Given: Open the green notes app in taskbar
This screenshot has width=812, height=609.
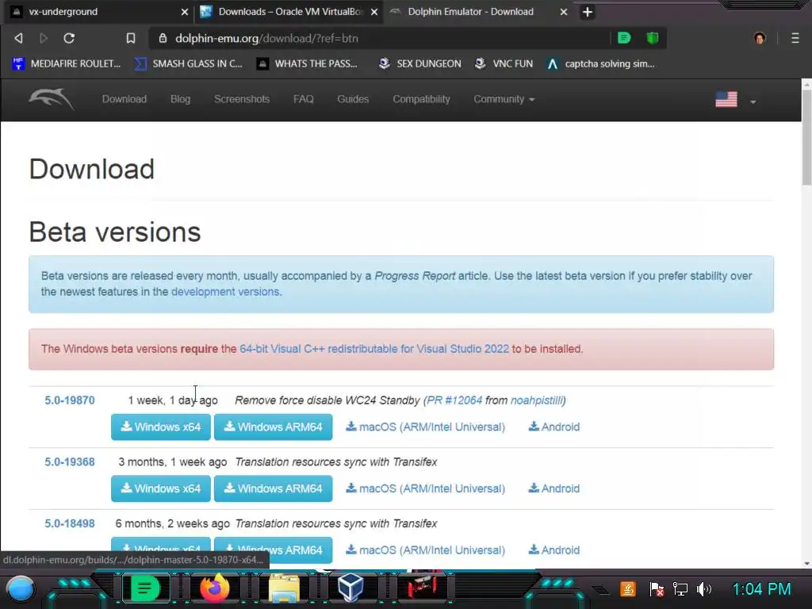Looking at the screenshot, I should click(x=145, y=589).
